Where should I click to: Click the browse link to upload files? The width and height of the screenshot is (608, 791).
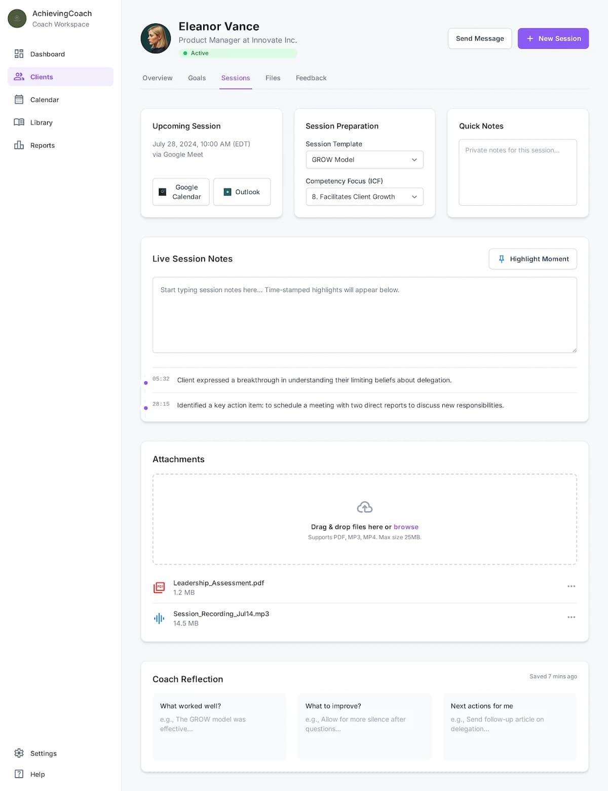tap(406, 527)
